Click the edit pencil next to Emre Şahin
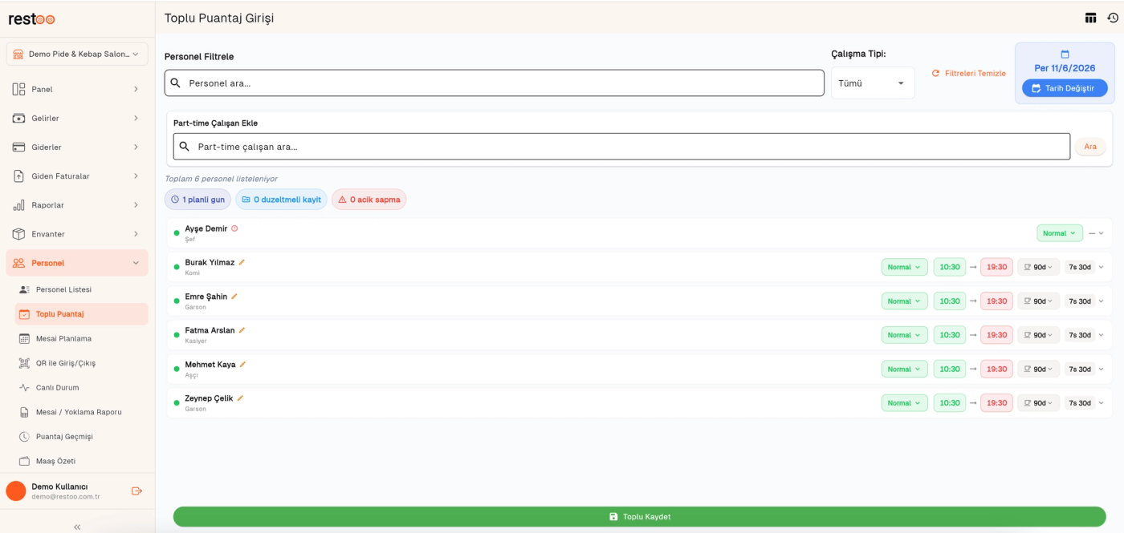This screenshot has width=1124, height=533. click(234, 297)
